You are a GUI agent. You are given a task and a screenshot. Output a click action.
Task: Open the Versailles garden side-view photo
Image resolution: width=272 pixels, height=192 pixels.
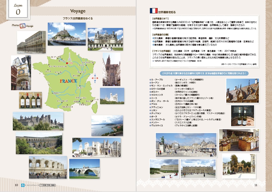point(164,169)
